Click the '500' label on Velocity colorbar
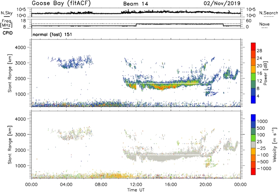The height and width of the screenshot is (192, 278). pyautogui.click(x=261, y=128)
